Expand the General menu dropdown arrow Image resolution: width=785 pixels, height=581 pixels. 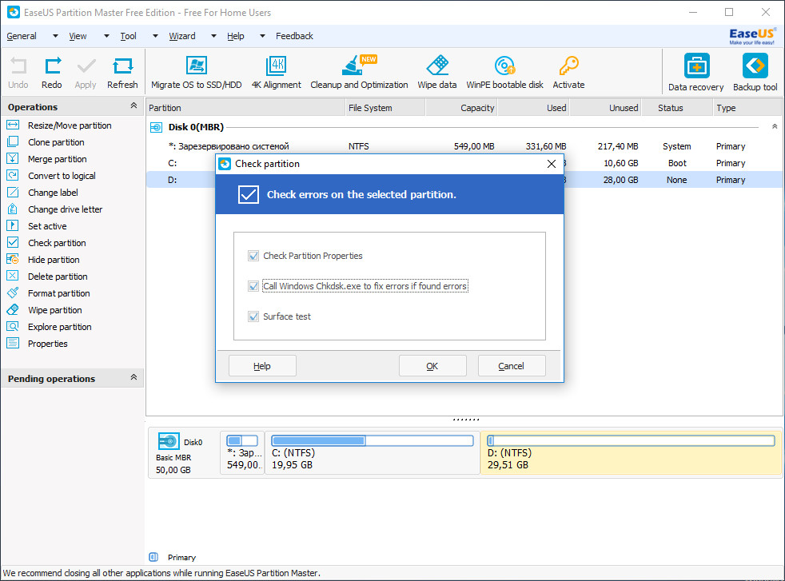click(55, 36)
